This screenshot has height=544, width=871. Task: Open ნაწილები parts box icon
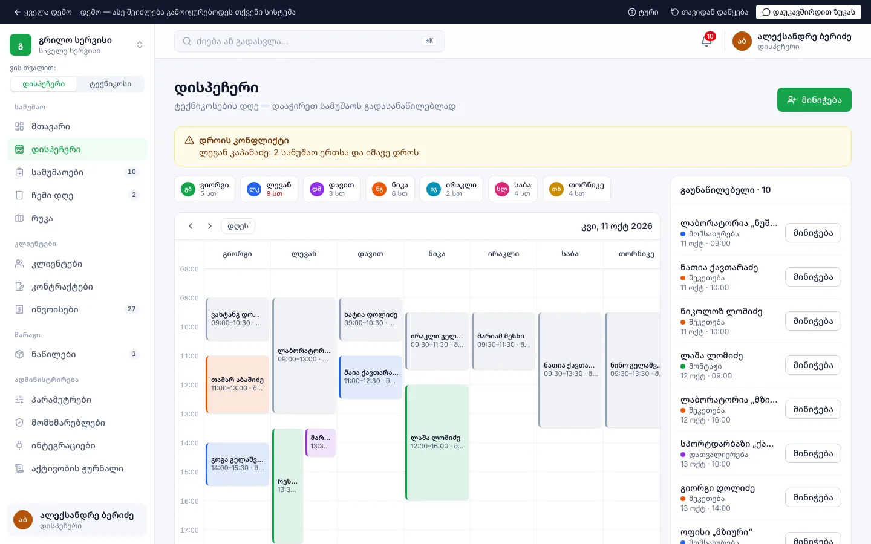[x=19, y=354]
